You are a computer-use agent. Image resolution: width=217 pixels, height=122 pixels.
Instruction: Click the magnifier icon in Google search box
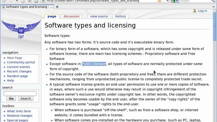click(x=213, y=1)
